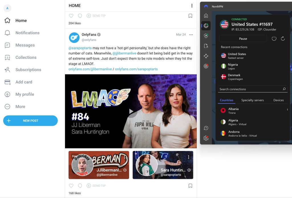The height and width of the screenshot is (198, 292).
Task: Connect to recent Denmark Copenhagen server
Action: 253,77
